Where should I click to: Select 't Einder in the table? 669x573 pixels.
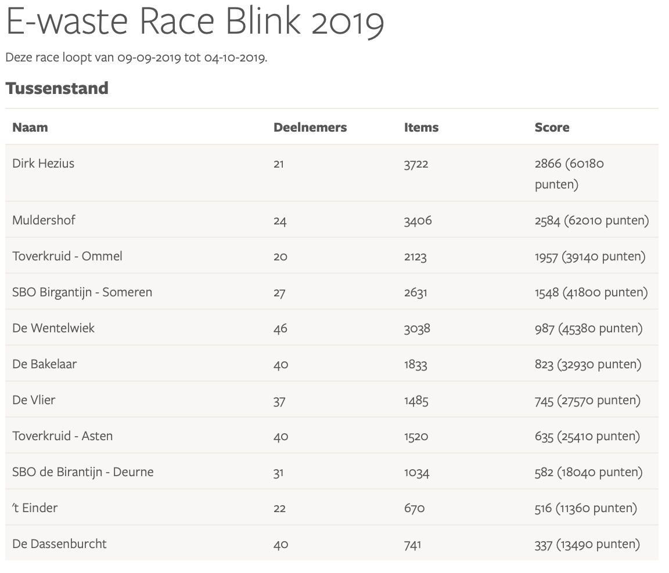click(35, 508)
